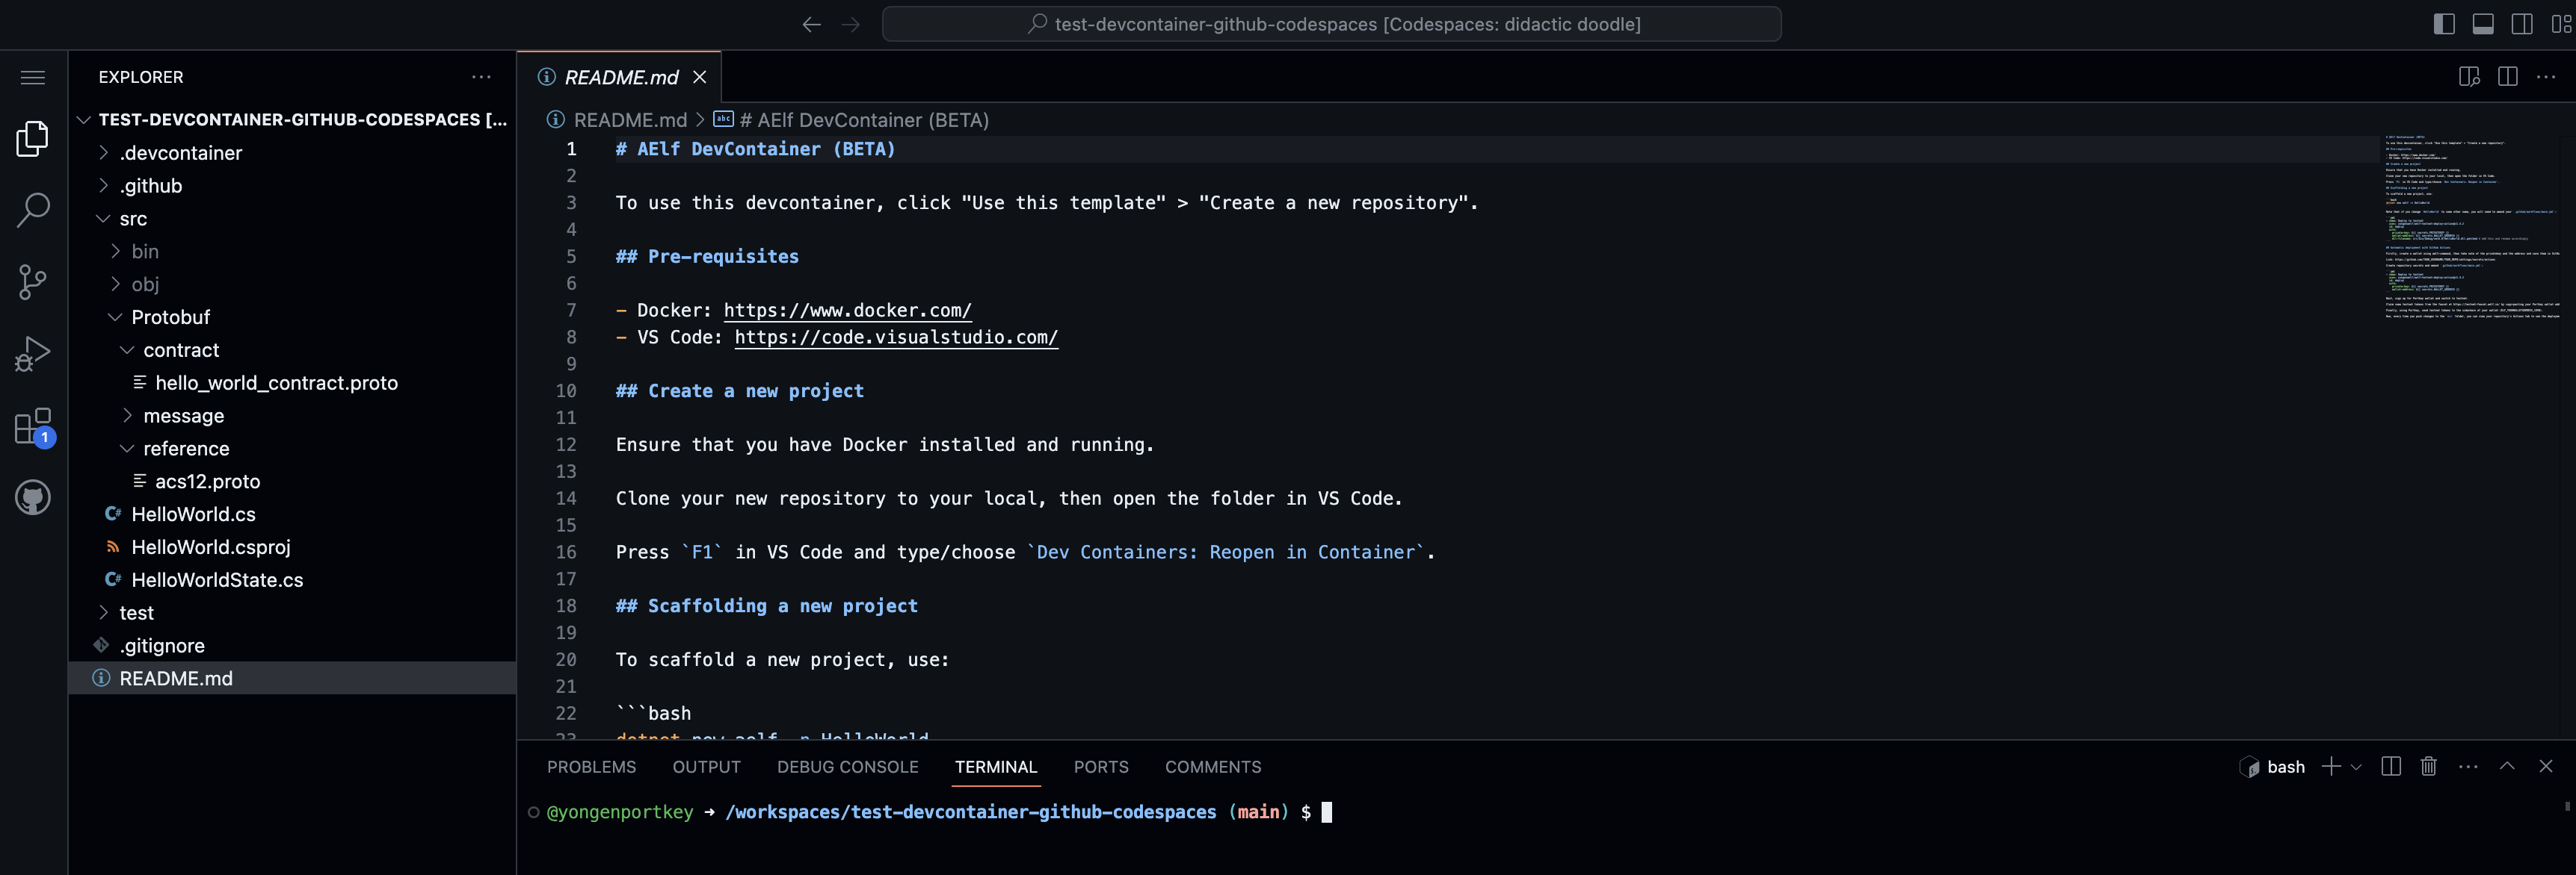Switch to the DEBUG CONSOLE tab

click(x=847, y=766)
